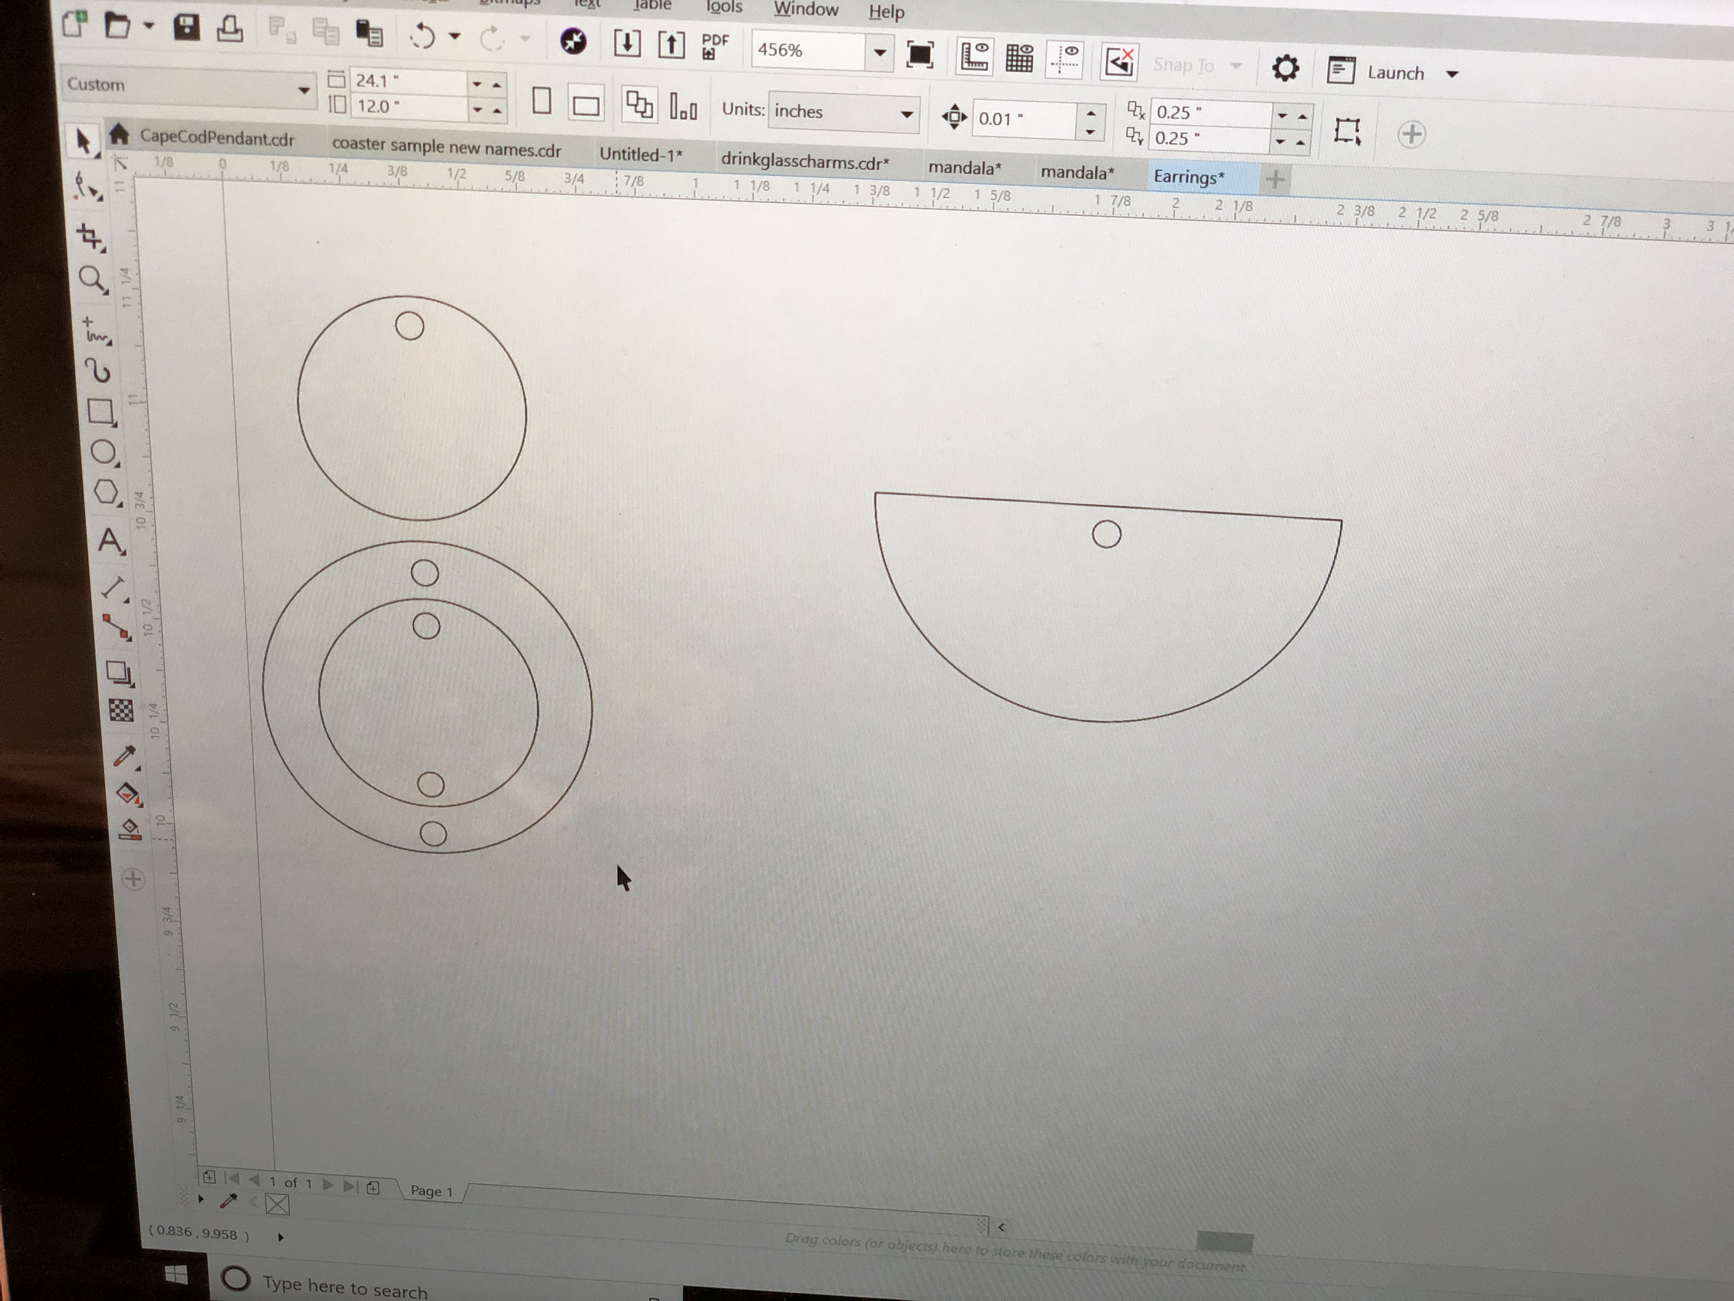Switch to Untitled-1 document tab
Viewport: 1734px width, 1301px height.
[640, 154]
